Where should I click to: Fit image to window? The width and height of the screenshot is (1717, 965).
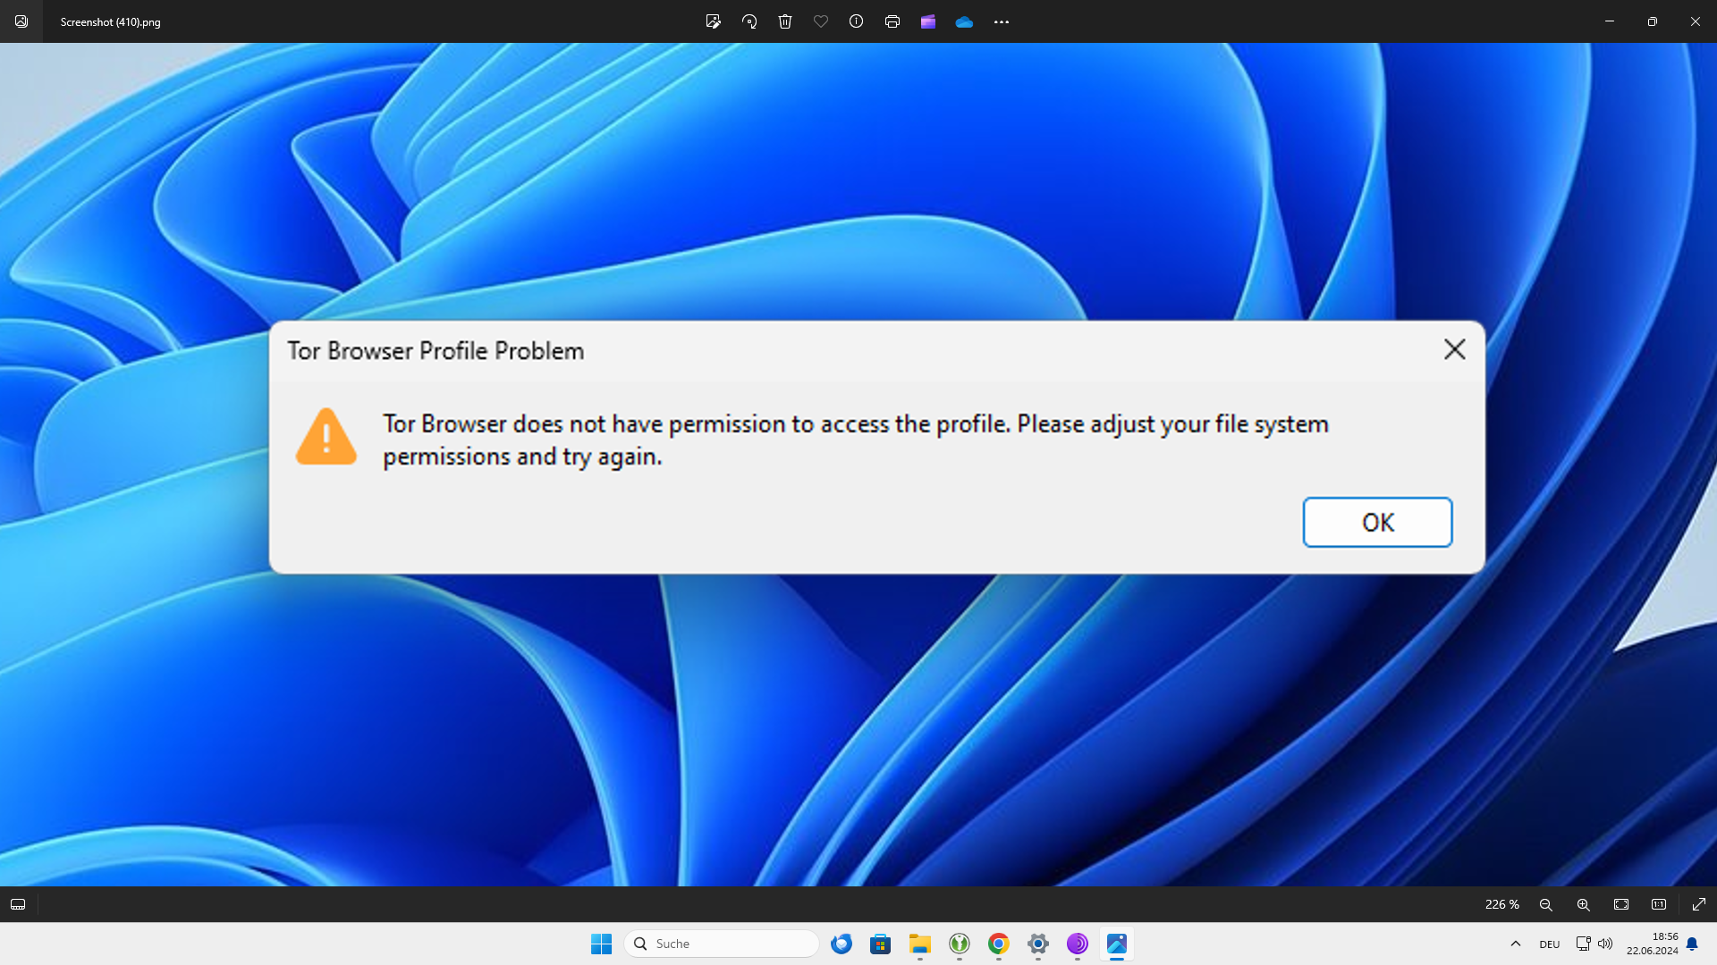pyautogui.click(x=1621, y=904)
